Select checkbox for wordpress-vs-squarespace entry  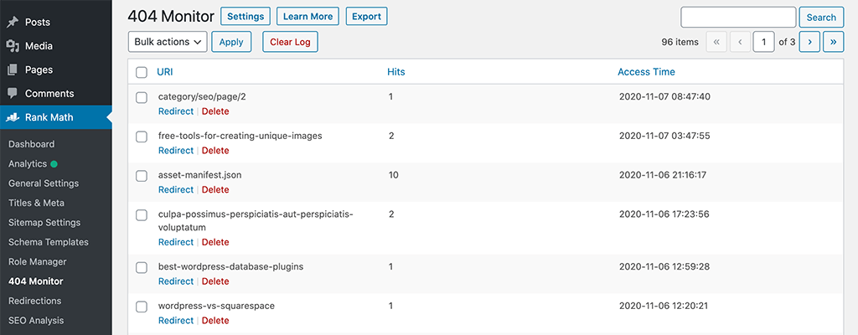pos(142,306)
